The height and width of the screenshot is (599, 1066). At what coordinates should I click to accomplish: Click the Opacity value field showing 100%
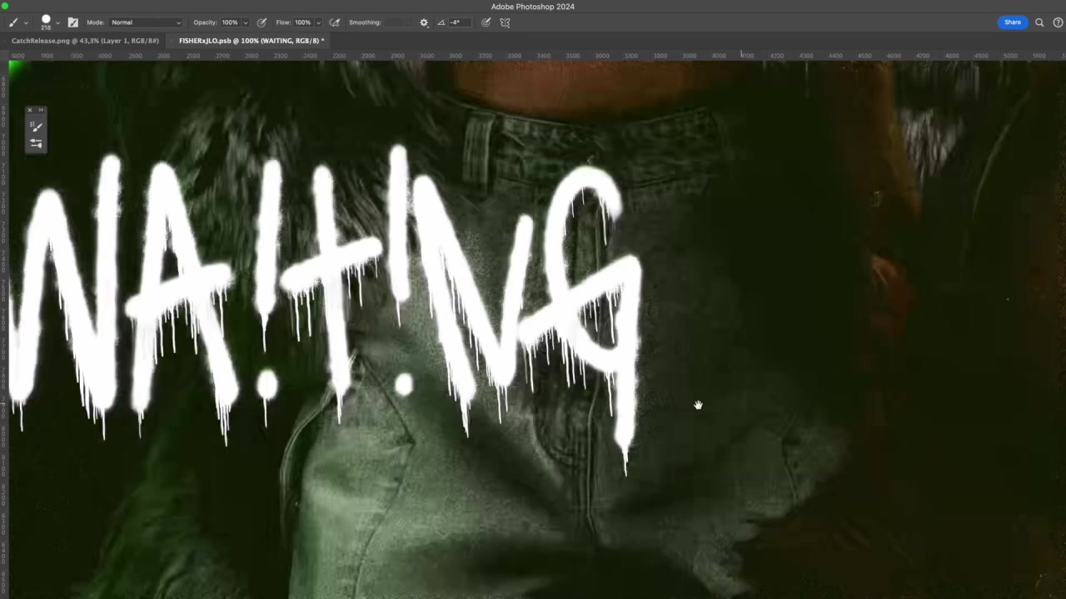point(230,22)
